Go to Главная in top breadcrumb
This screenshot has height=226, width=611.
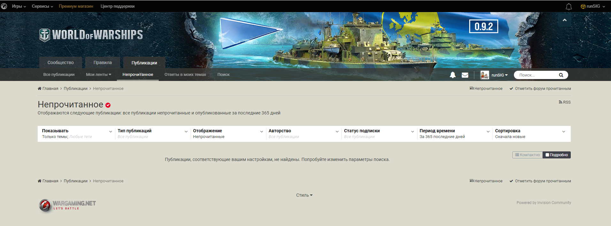tap(48, 89)
